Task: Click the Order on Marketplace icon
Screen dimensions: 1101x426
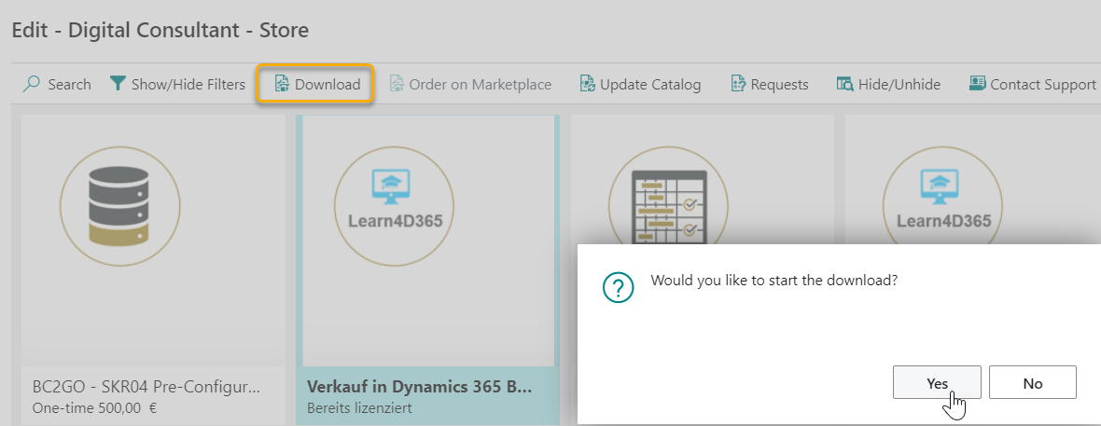Action: (x=397, y=84)
